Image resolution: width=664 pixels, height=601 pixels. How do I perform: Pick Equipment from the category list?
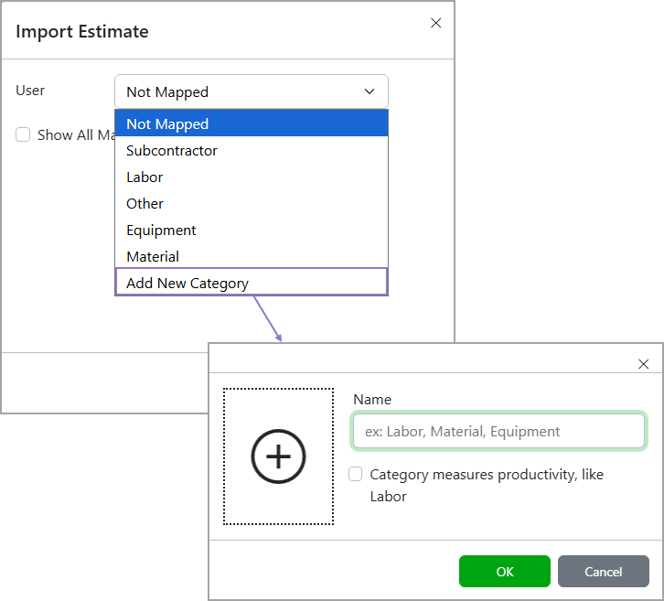[x=252, y=230]
